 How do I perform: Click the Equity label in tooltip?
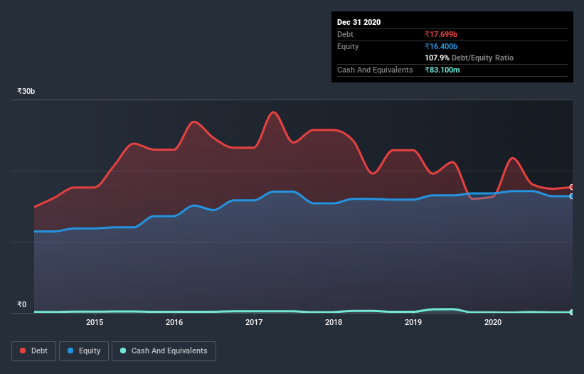[348, 46]
